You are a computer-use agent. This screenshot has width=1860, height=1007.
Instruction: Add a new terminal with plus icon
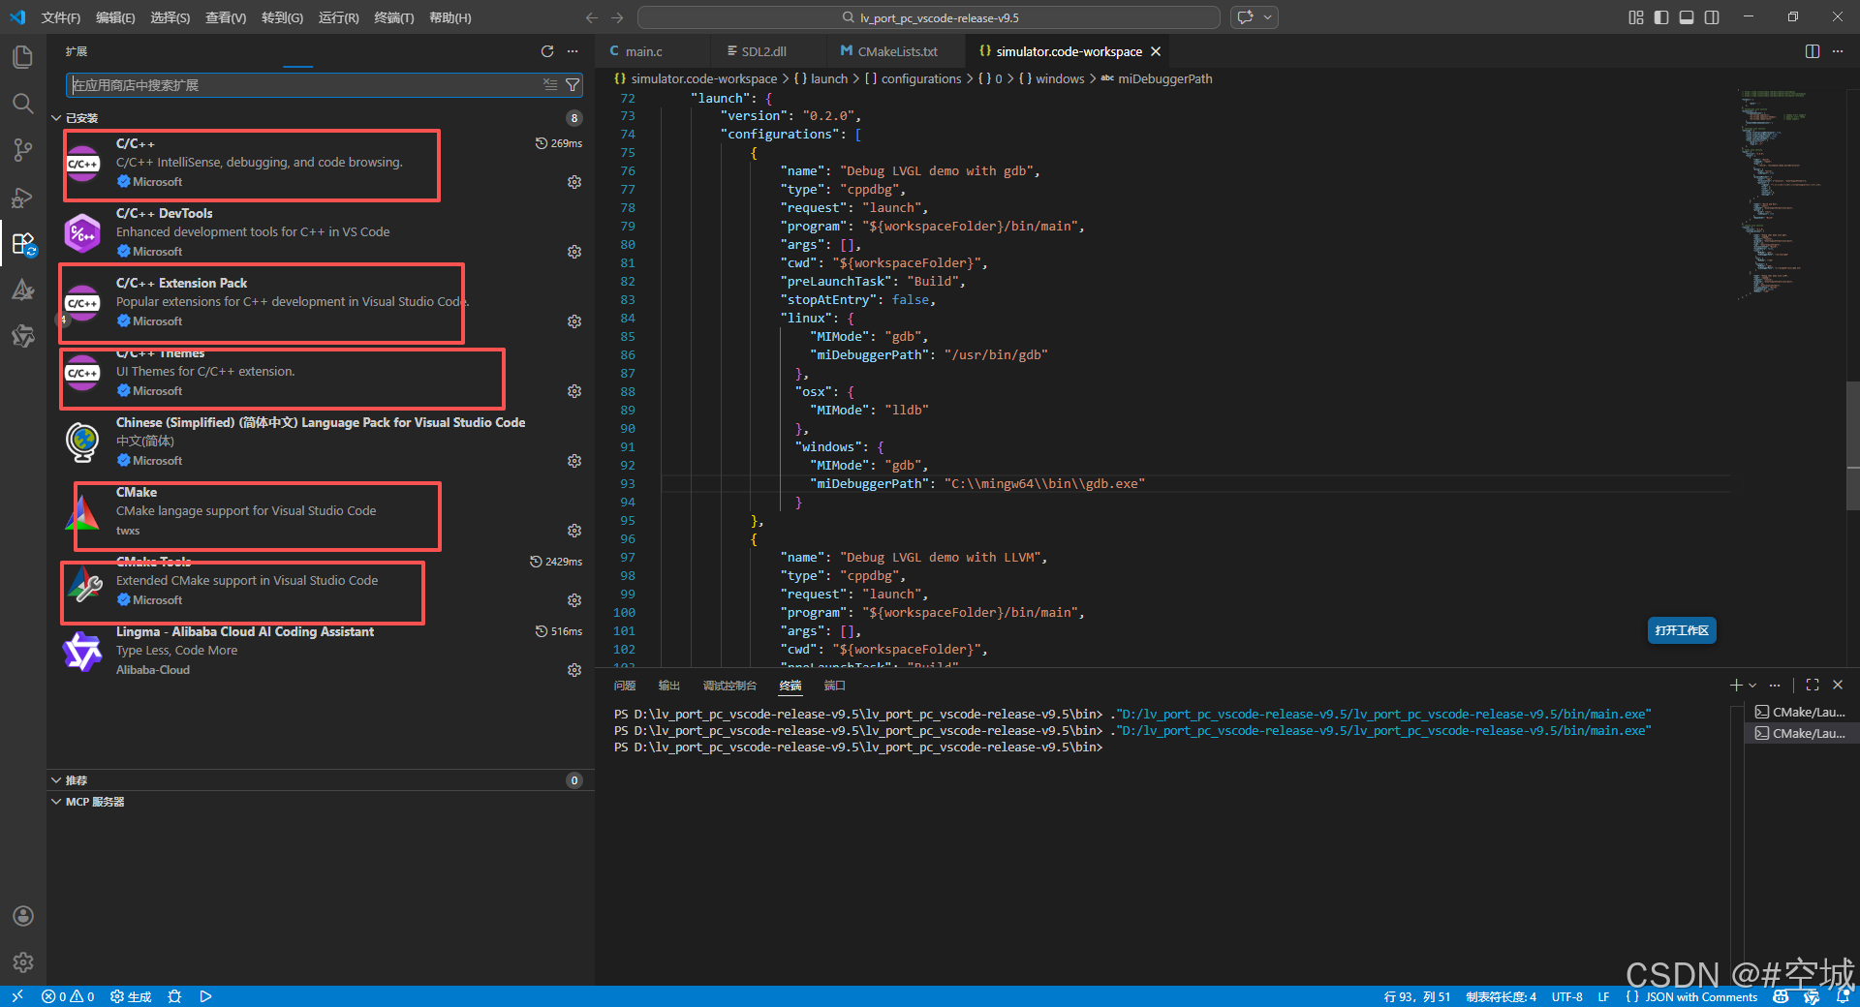(x=1736, y=686)
